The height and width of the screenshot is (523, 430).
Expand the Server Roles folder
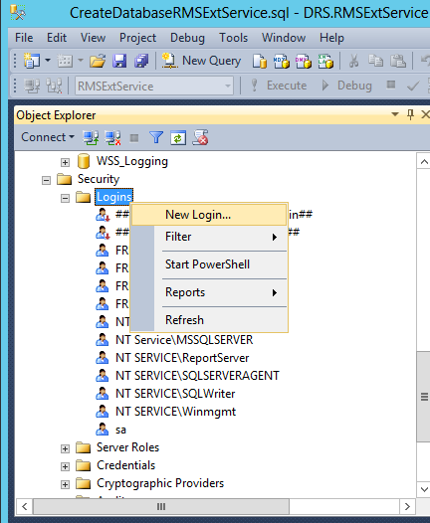(x=65, y=448)
